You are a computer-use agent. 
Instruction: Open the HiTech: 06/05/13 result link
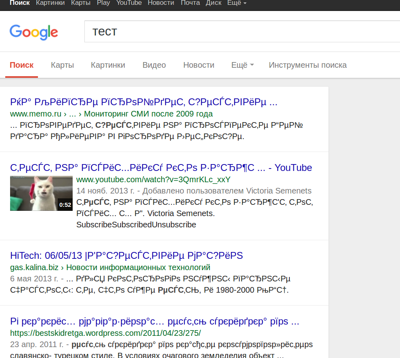[x=126, y=255]
